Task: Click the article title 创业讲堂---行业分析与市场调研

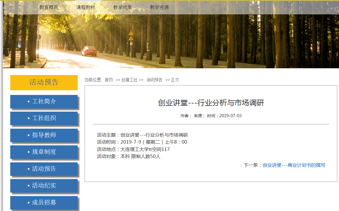Action: [x=211, y=103]
